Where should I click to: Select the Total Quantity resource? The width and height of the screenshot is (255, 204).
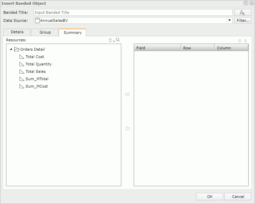(38, 64)
